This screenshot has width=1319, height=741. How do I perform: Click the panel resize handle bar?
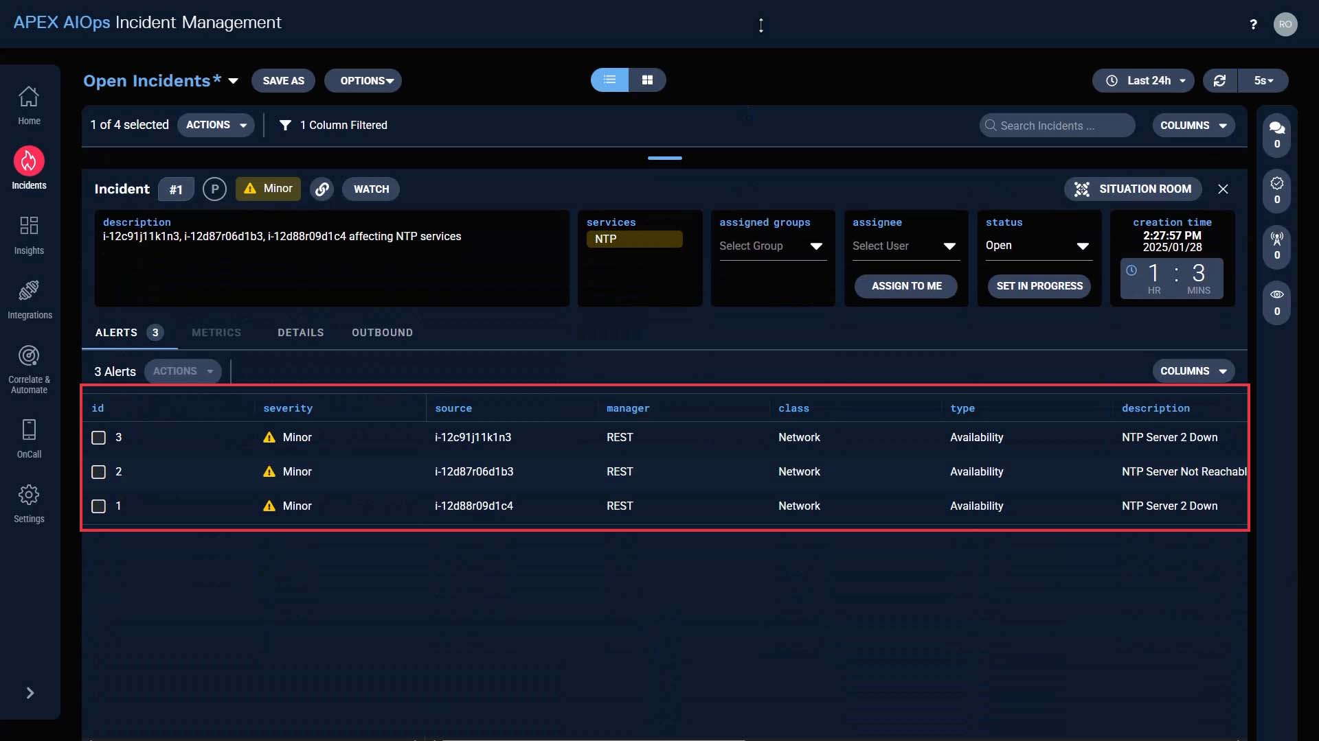[664, 158]
